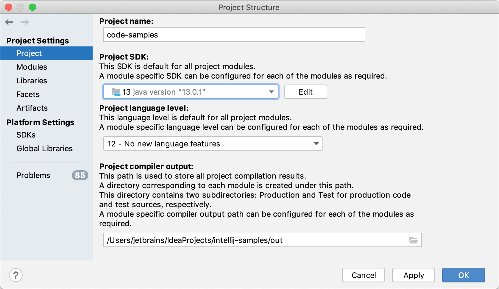The image size is (499, 289).
Task: Open the Modules settings page
Action: (32, 67)
